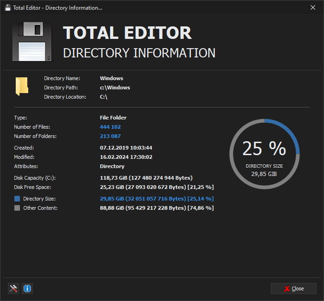The height and width of the screenshot is (301, 324).
Task: Click the Disk Capacity (C:) label
Action: pos(35,178)
